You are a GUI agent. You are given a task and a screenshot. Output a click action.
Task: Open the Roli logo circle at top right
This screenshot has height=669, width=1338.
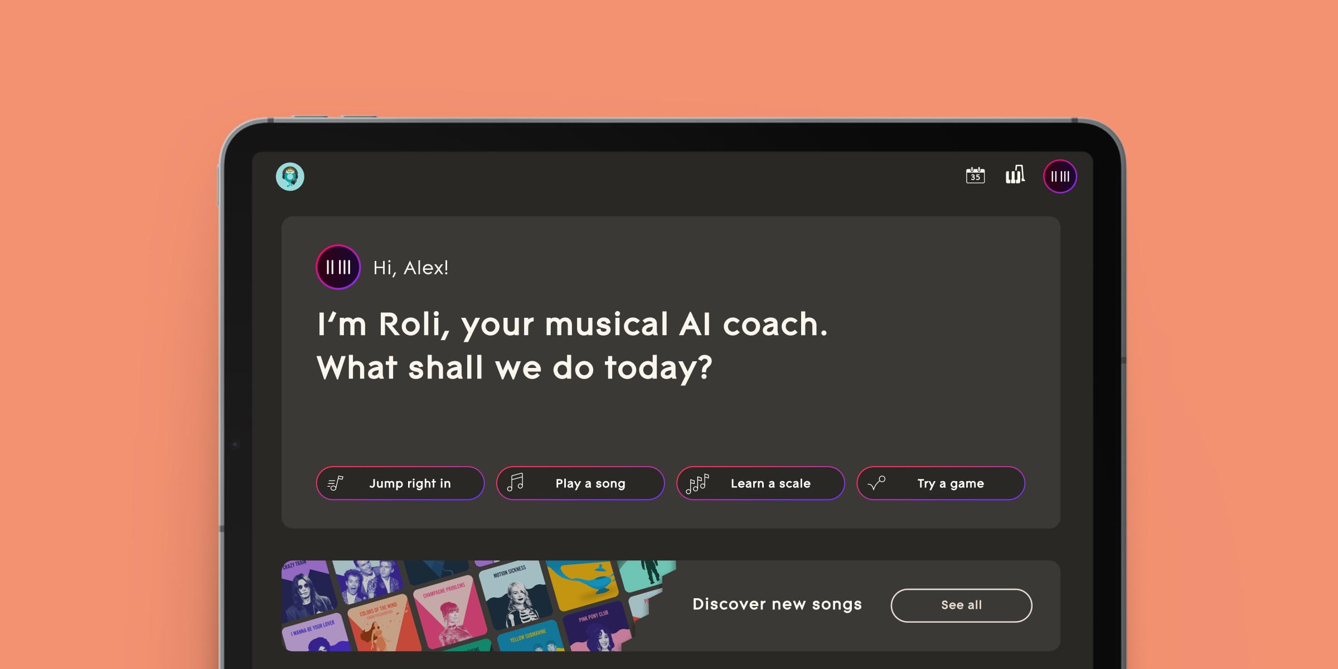[1059, 176]
